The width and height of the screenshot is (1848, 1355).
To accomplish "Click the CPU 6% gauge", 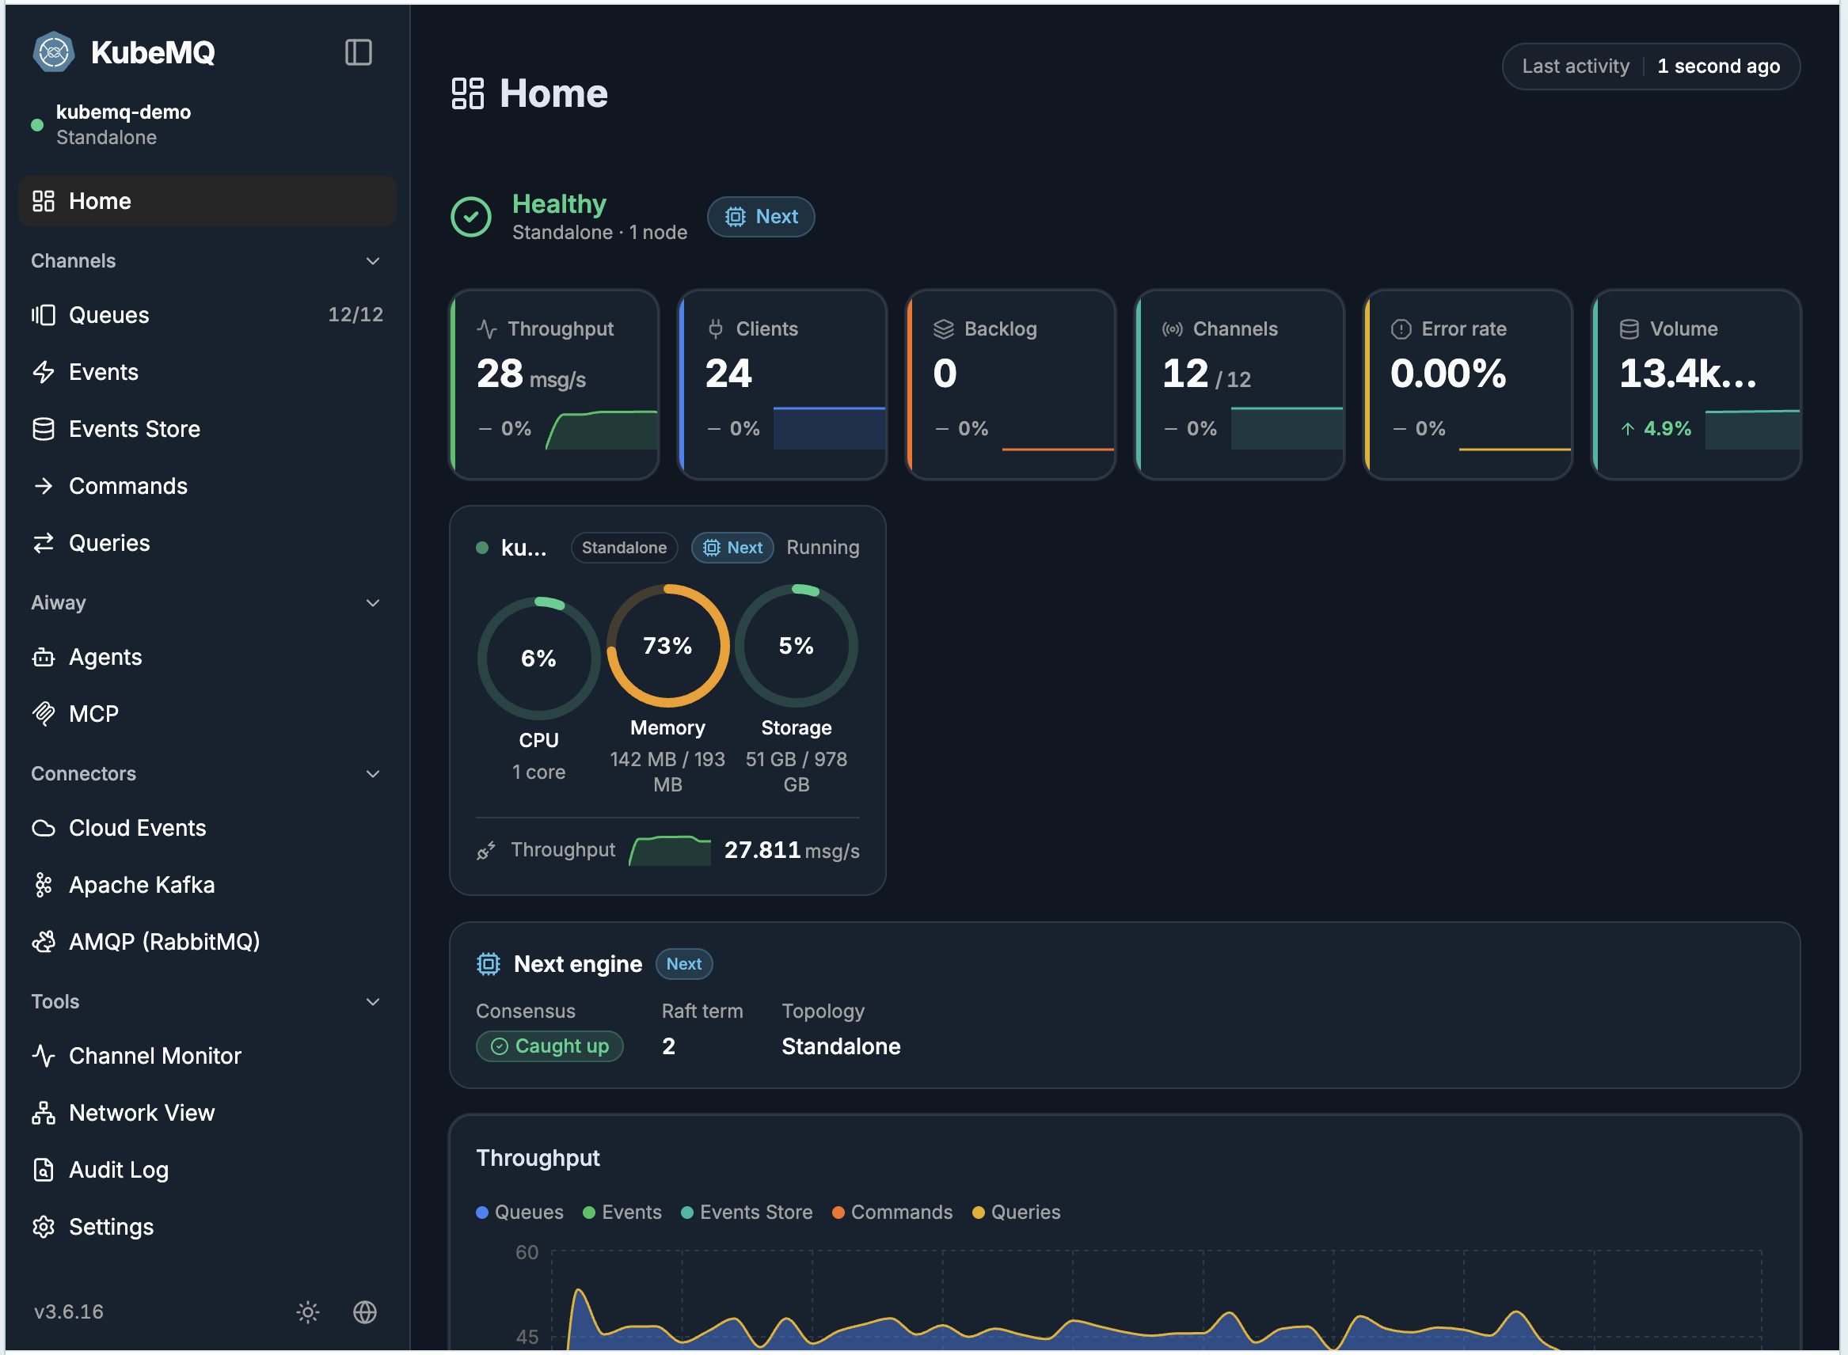I will (539, 659).
